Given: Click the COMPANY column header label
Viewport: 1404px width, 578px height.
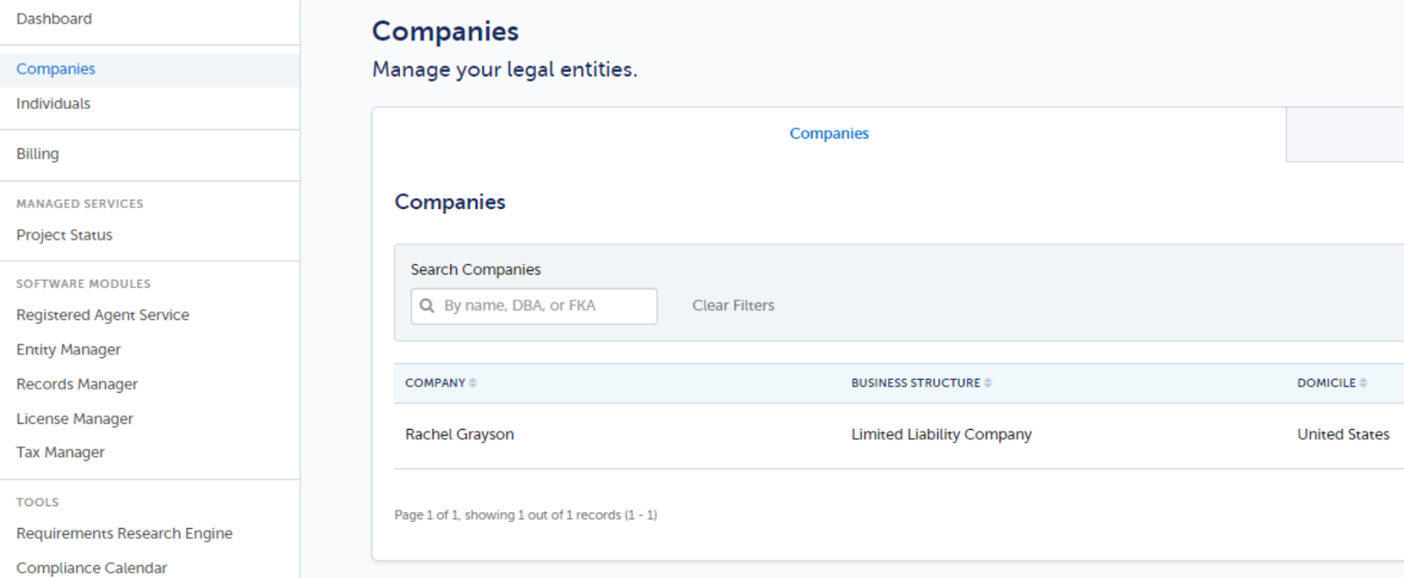Looking at the screenshot, I should click(x=435, y=383).
